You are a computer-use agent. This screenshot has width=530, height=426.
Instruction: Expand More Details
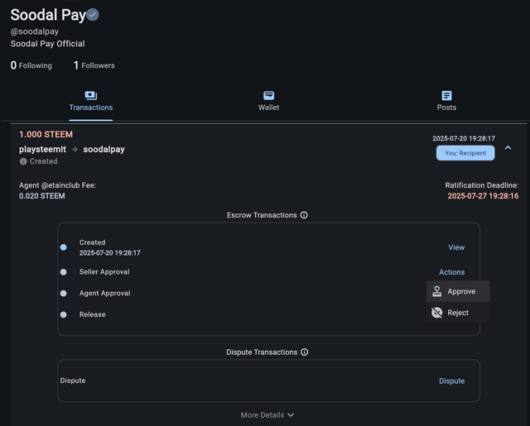point(267,415)
